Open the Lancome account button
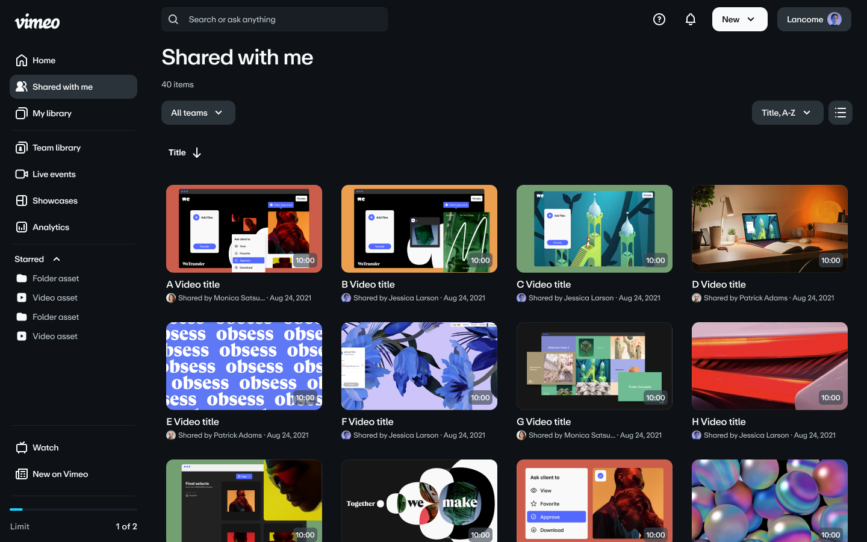The width and height of the screenshot is (867, 542). (x=813, y=19)
